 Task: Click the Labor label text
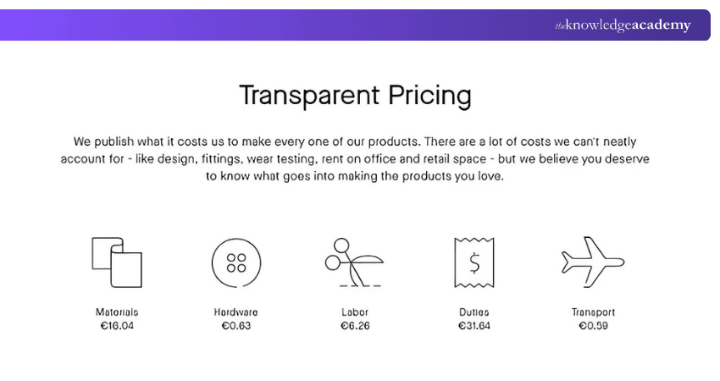pyautogui.click(x=355, y=312)
